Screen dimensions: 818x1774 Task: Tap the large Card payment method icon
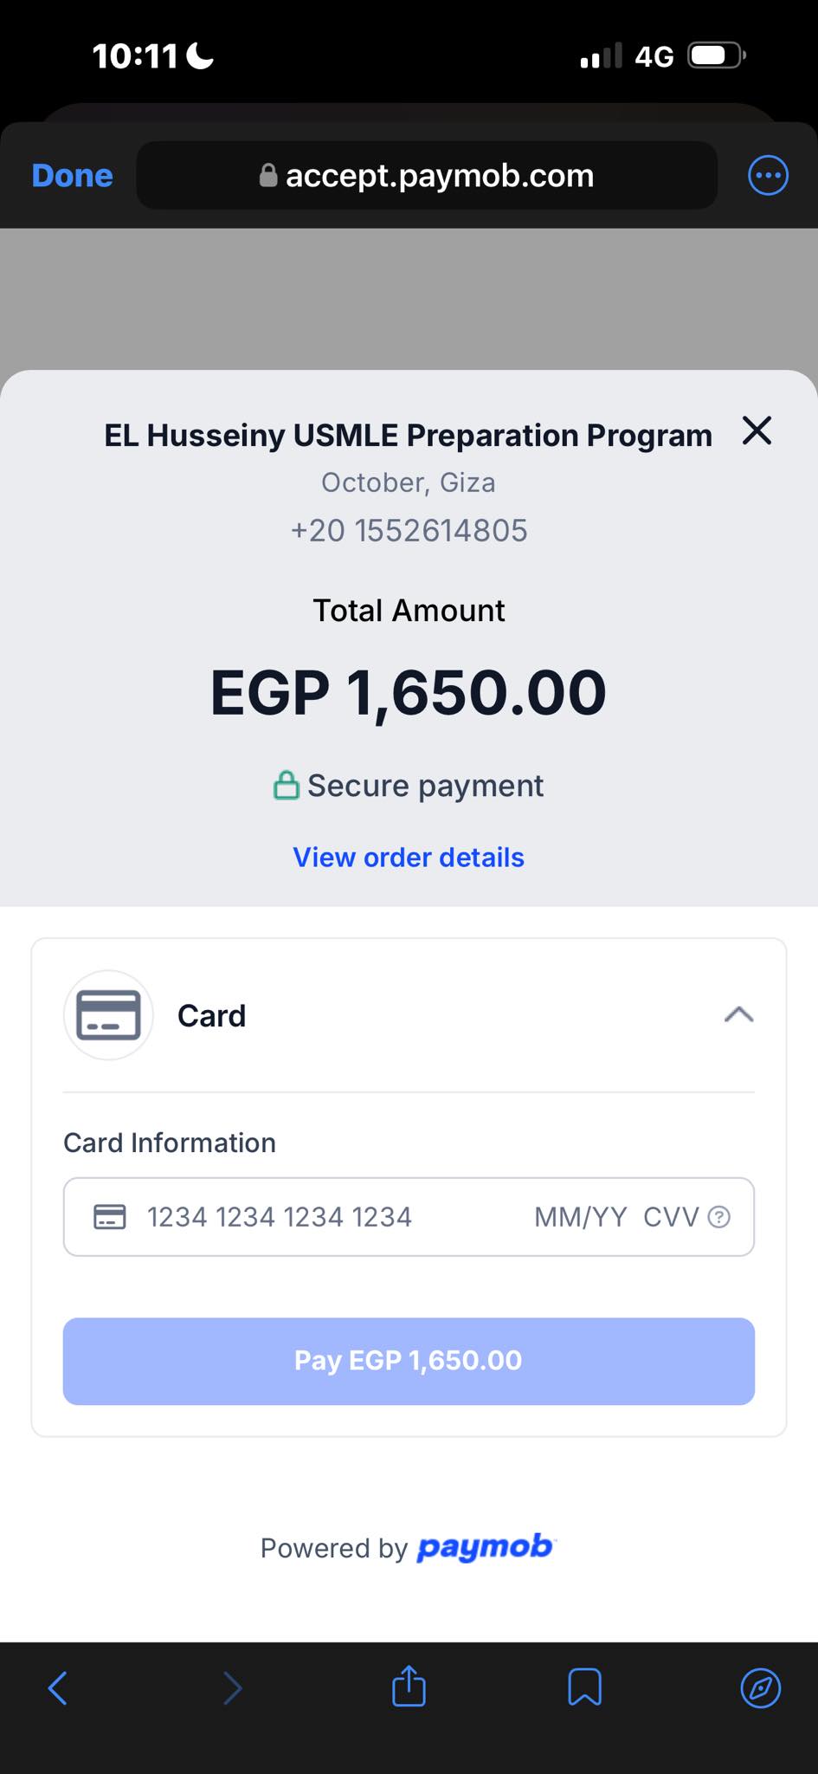[x=108, y=1015]
